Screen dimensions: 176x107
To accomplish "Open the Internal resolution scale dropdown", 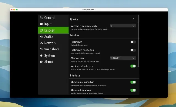I will (123, 26).
